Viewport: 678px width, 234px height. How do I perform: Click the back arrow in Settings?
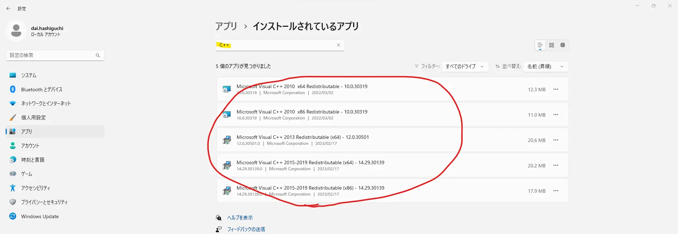(x=8, y=8)
